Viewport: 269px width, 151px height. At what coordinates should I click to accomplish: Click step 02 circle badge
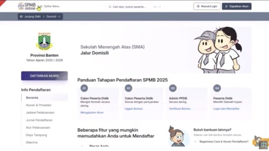(128, 88)
